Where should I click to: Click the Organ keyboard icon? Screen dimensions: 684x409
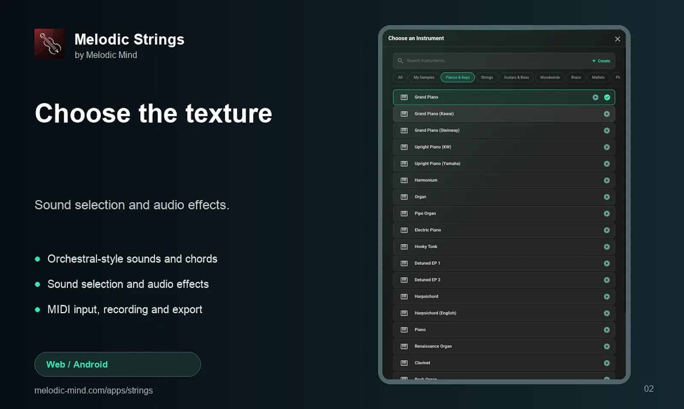[x=404, y=197]
